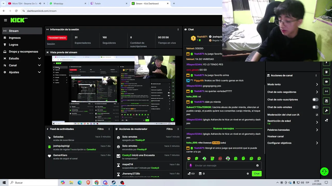Insert the angry red emote

[x=220, y=158]
